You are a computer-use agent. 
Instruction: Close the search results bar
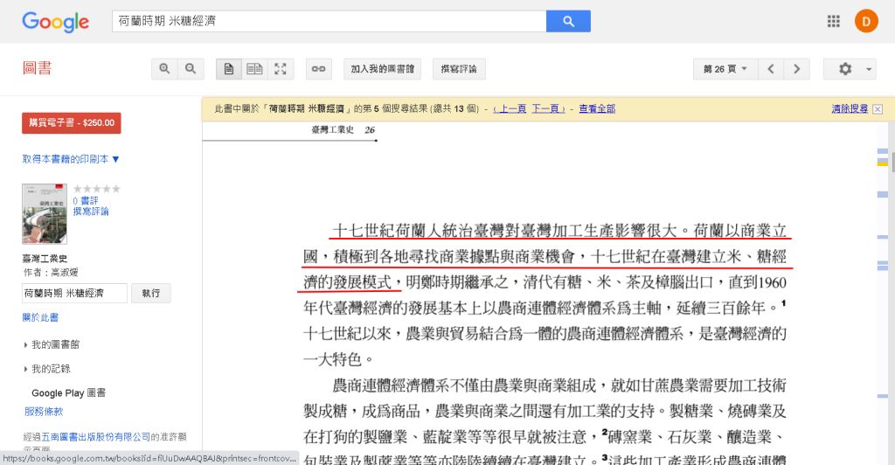[x=878, y=109]
